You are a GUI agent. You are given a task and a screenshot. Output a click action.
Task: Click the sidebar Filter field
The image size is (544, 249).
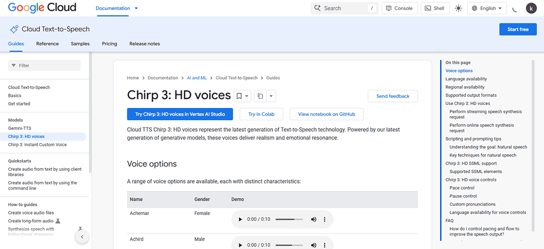point(44,65)
